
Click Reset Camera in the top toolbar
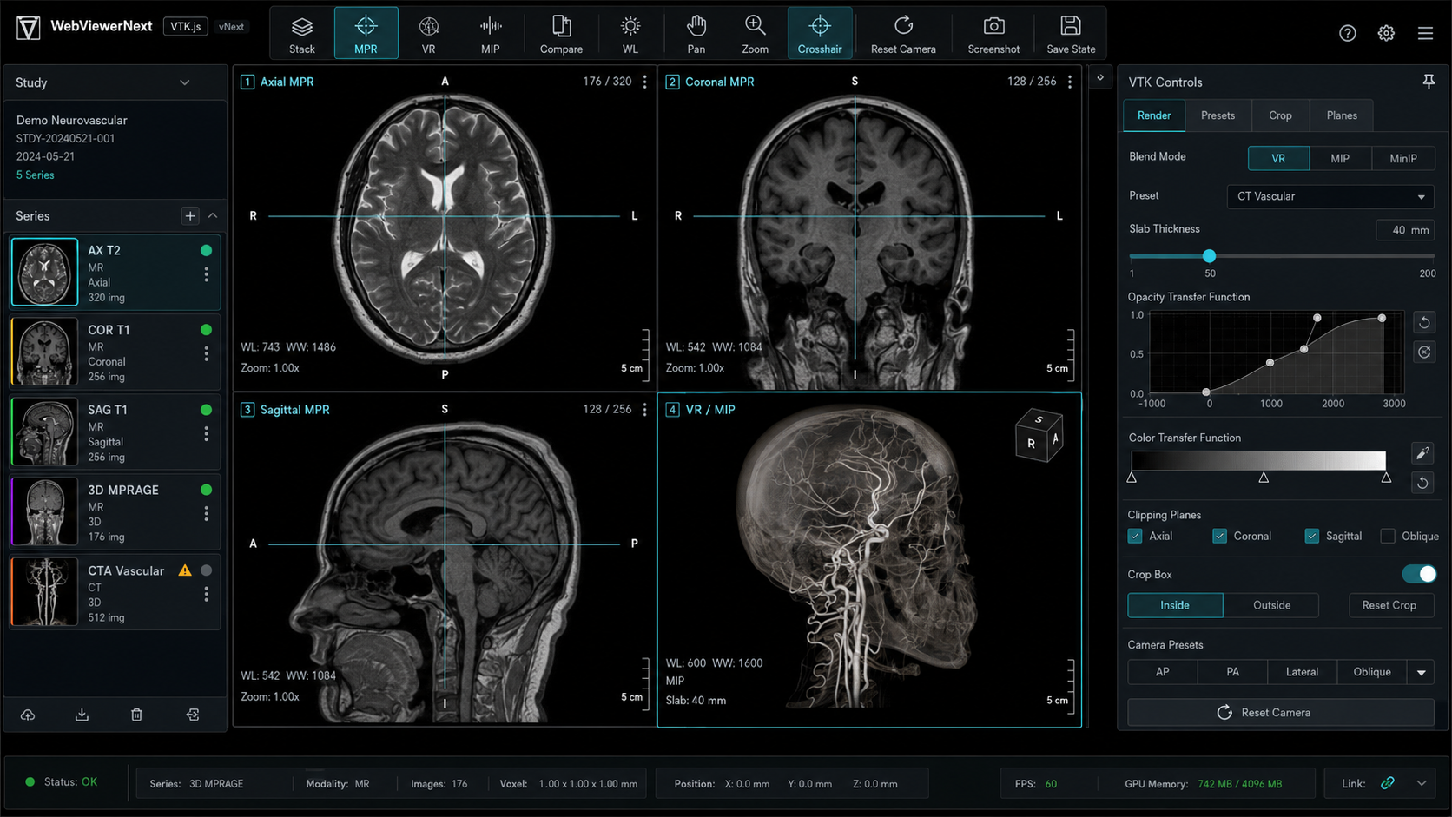coord(903,34)
